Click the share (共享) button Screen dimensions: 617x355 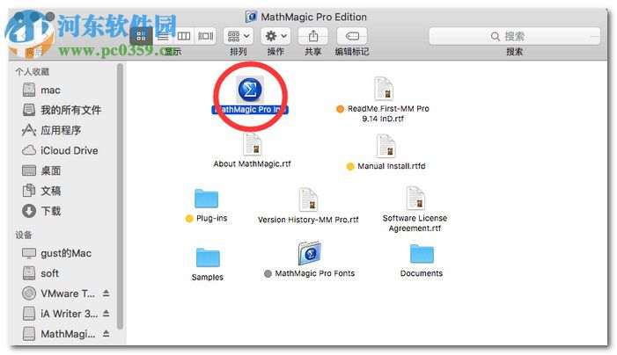[x=313, y=37]
